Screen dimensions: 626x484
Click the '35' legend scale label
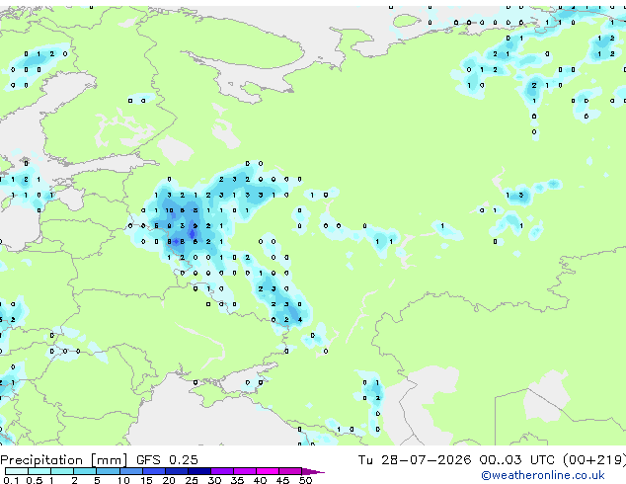pyautogui.click(x=237, y=480)
